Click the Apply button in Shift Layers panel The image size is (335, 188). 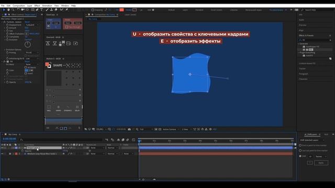321,163
